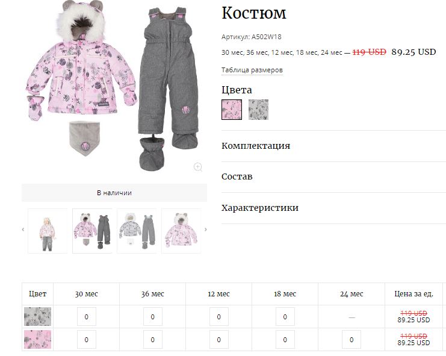The height and width of the screenshot is (356, 446).
Task: Click the В наличии availability bar
Action: pos(114,193)
